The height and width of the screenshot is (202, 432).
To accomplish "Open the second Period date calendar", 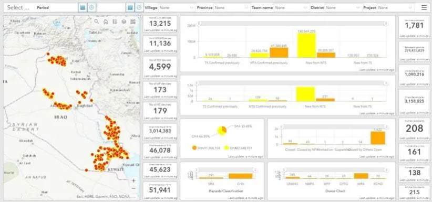I will tap(130, 8).
